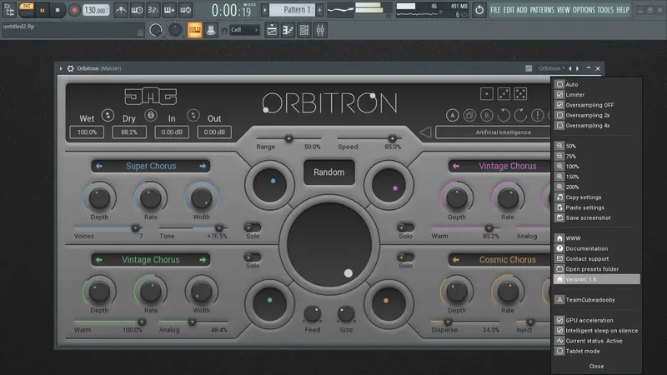Toggle Solo switch under Super Chorus
This screenshot has width=667, height=375.
pyautogui.click(x=253, y=227)
